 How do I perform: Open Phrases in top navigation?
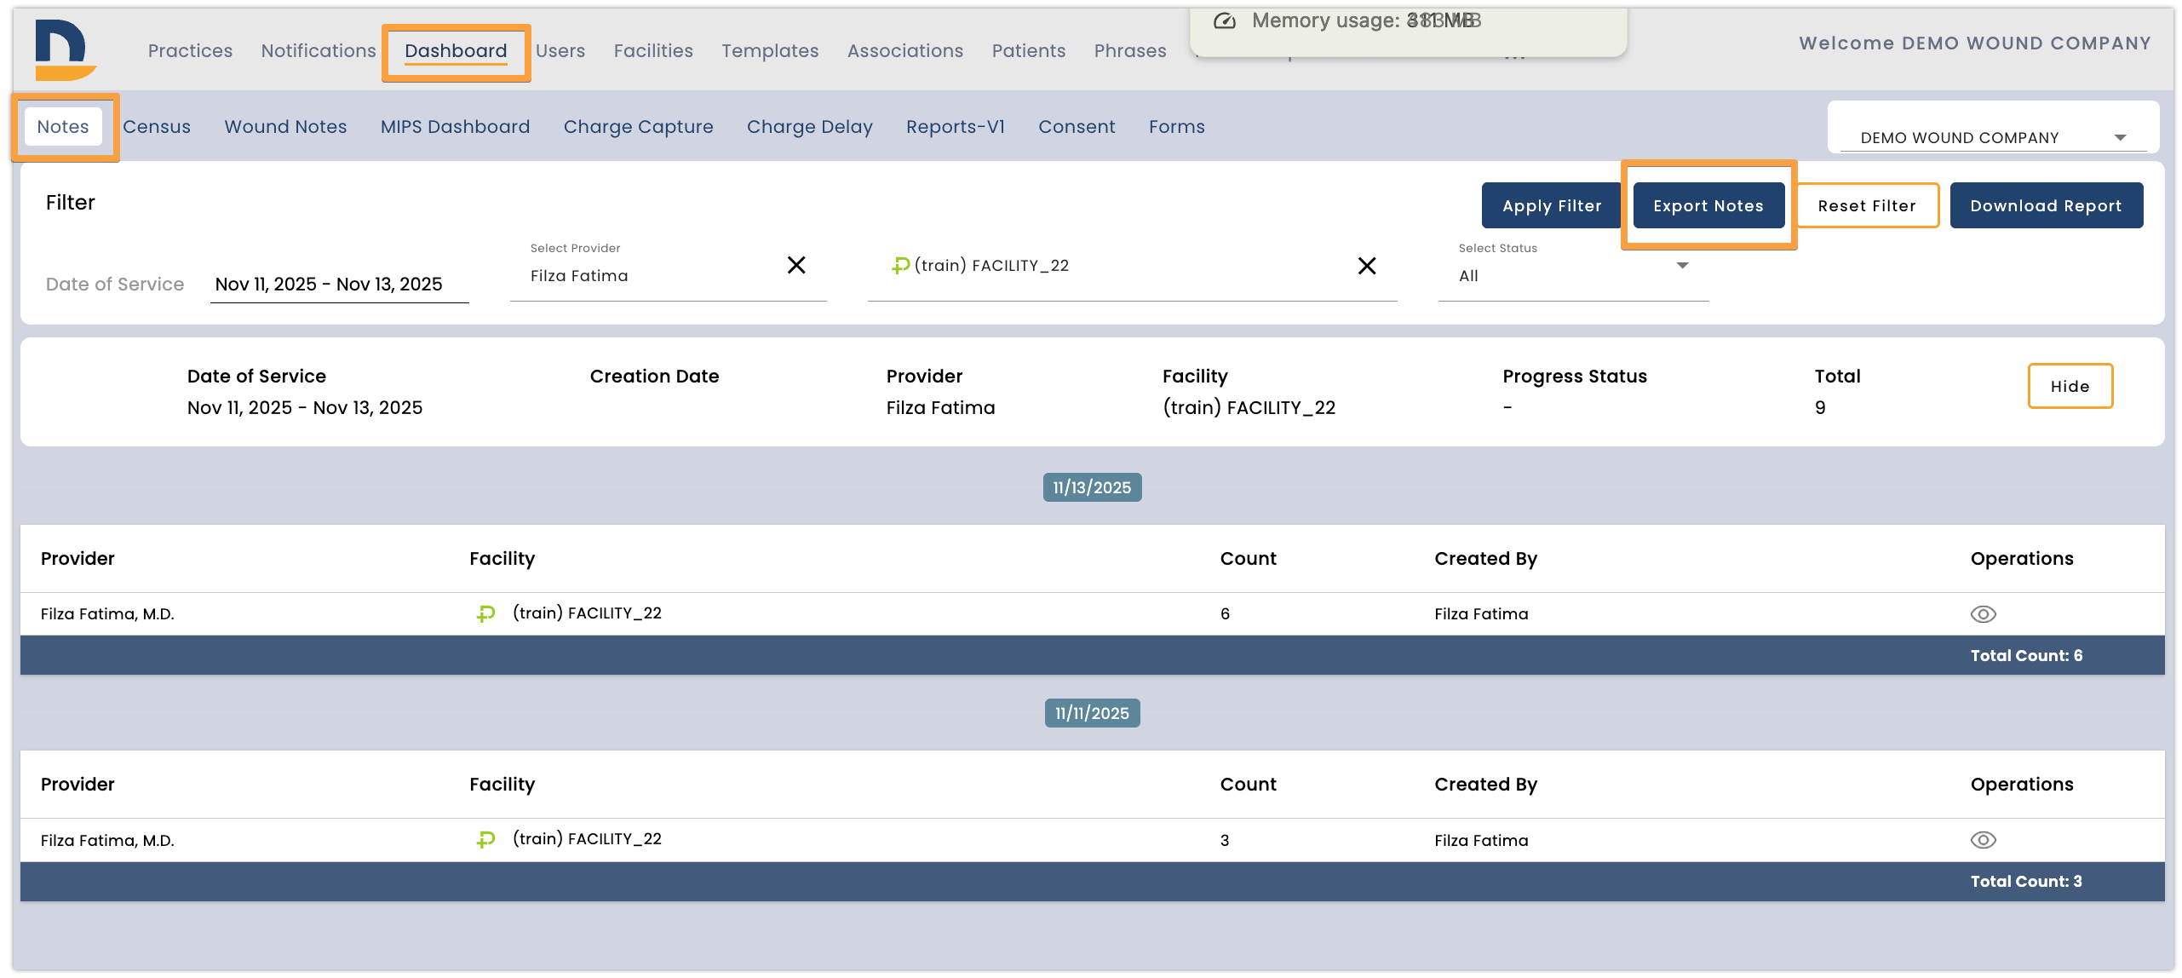[1130, 51]
